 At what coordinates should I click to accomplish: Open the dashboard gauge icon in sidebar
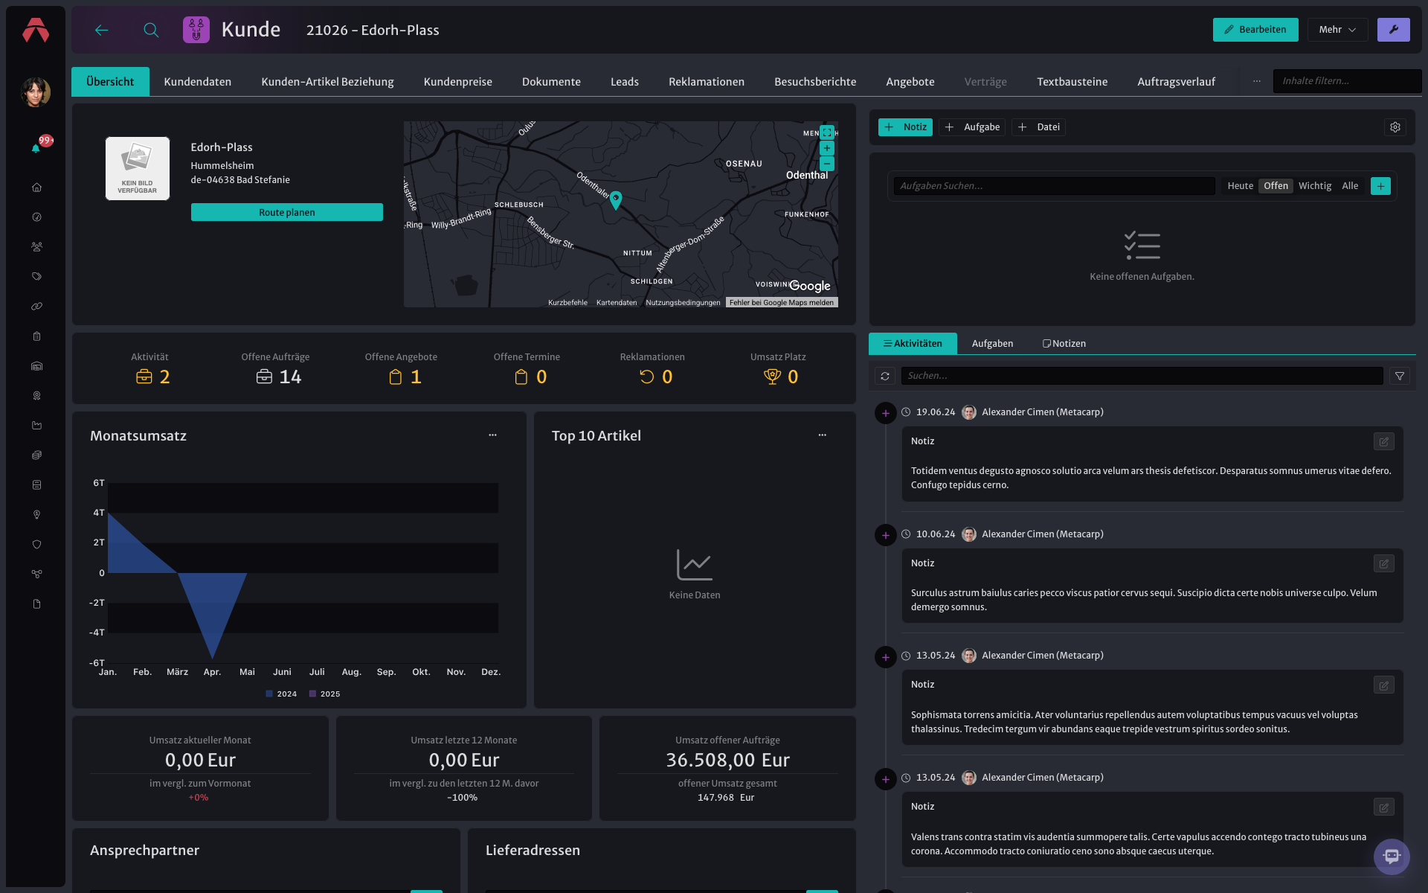[x=36, y=217]
